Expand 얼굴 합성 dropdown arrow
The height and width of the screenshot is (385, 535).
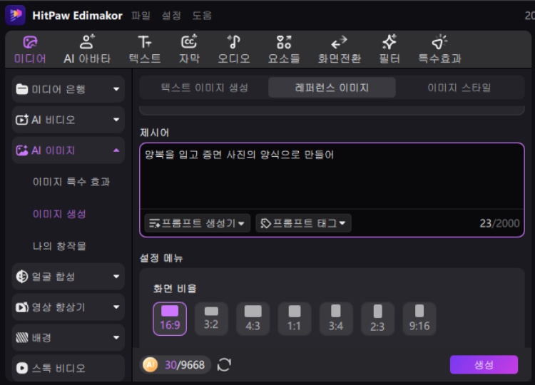click(116, 276)
